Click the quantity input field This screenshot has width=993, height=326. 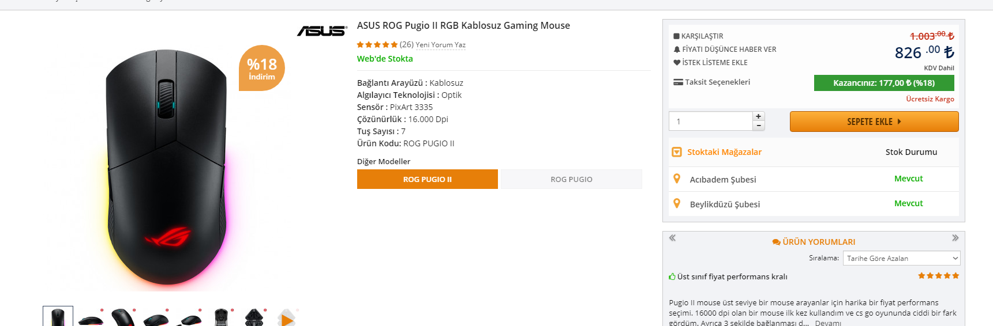pyautogui.click(x=711, y=122)
